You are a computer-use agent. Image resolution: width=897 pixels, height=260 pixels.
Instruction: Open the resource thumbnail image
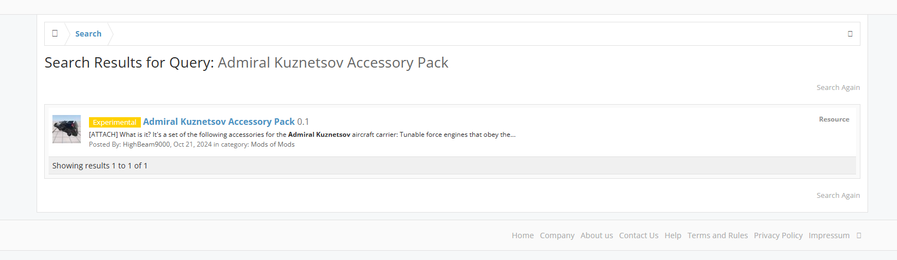pyautogui.click(x=67, y=129)
